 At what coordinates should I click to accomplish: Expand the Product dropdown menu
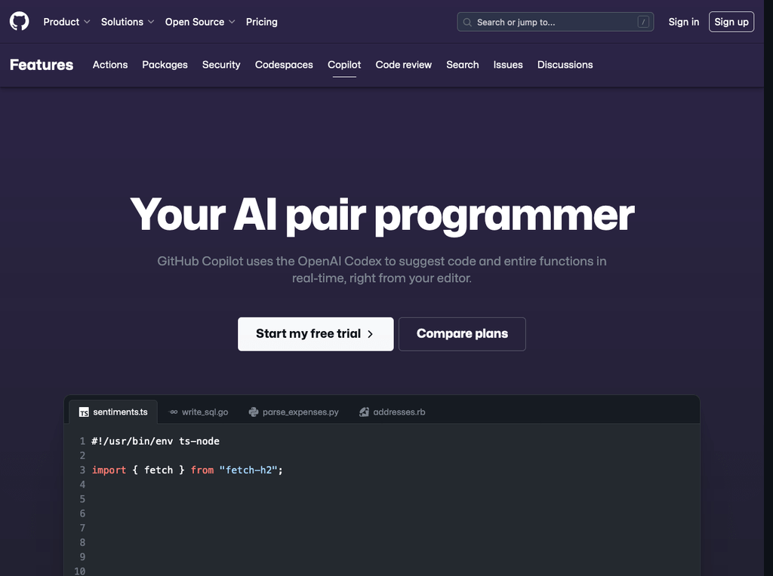[66, 22]
